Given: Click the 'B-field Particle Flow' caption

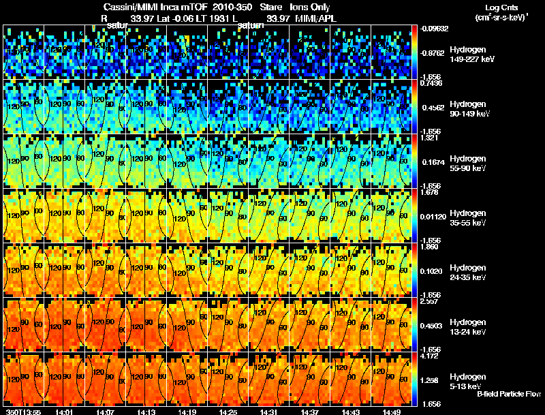Looking at the screenshot, I should [509, 394].
